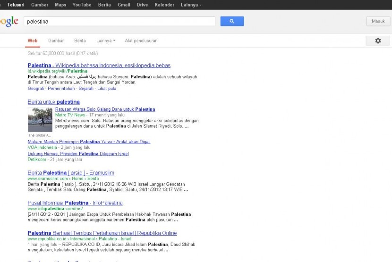
Task: Open Lainnya dropdown in top black bar
Action: pos(191,5)
